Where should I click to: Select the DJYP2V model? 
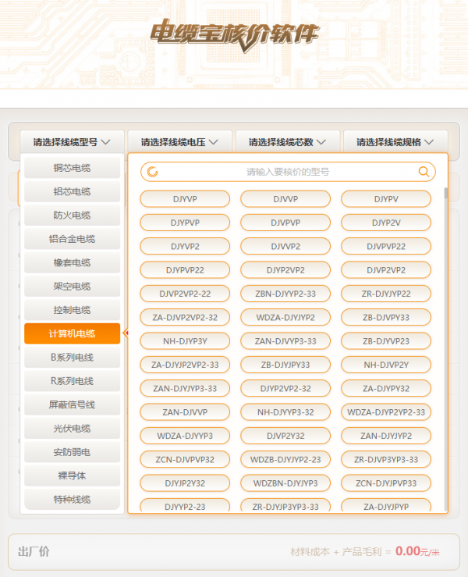[x=385, y=223]
